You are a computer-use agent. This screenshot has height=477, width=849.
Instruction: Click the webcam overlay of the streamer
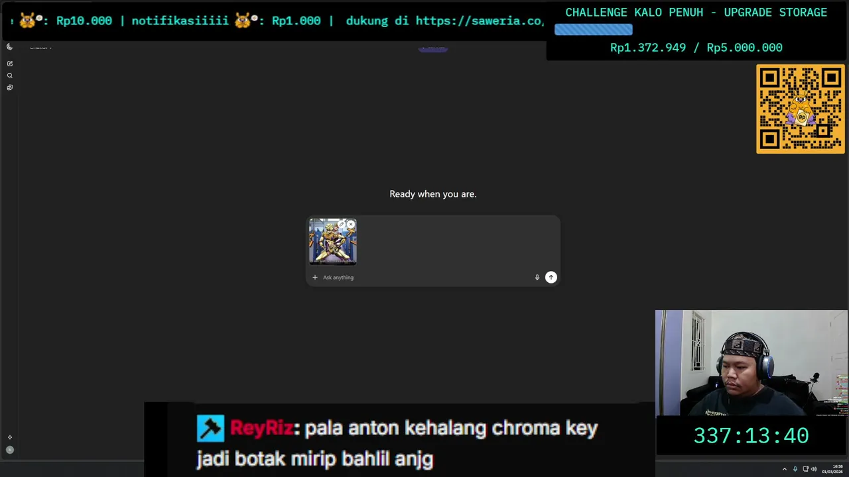(x=751, y=363)
